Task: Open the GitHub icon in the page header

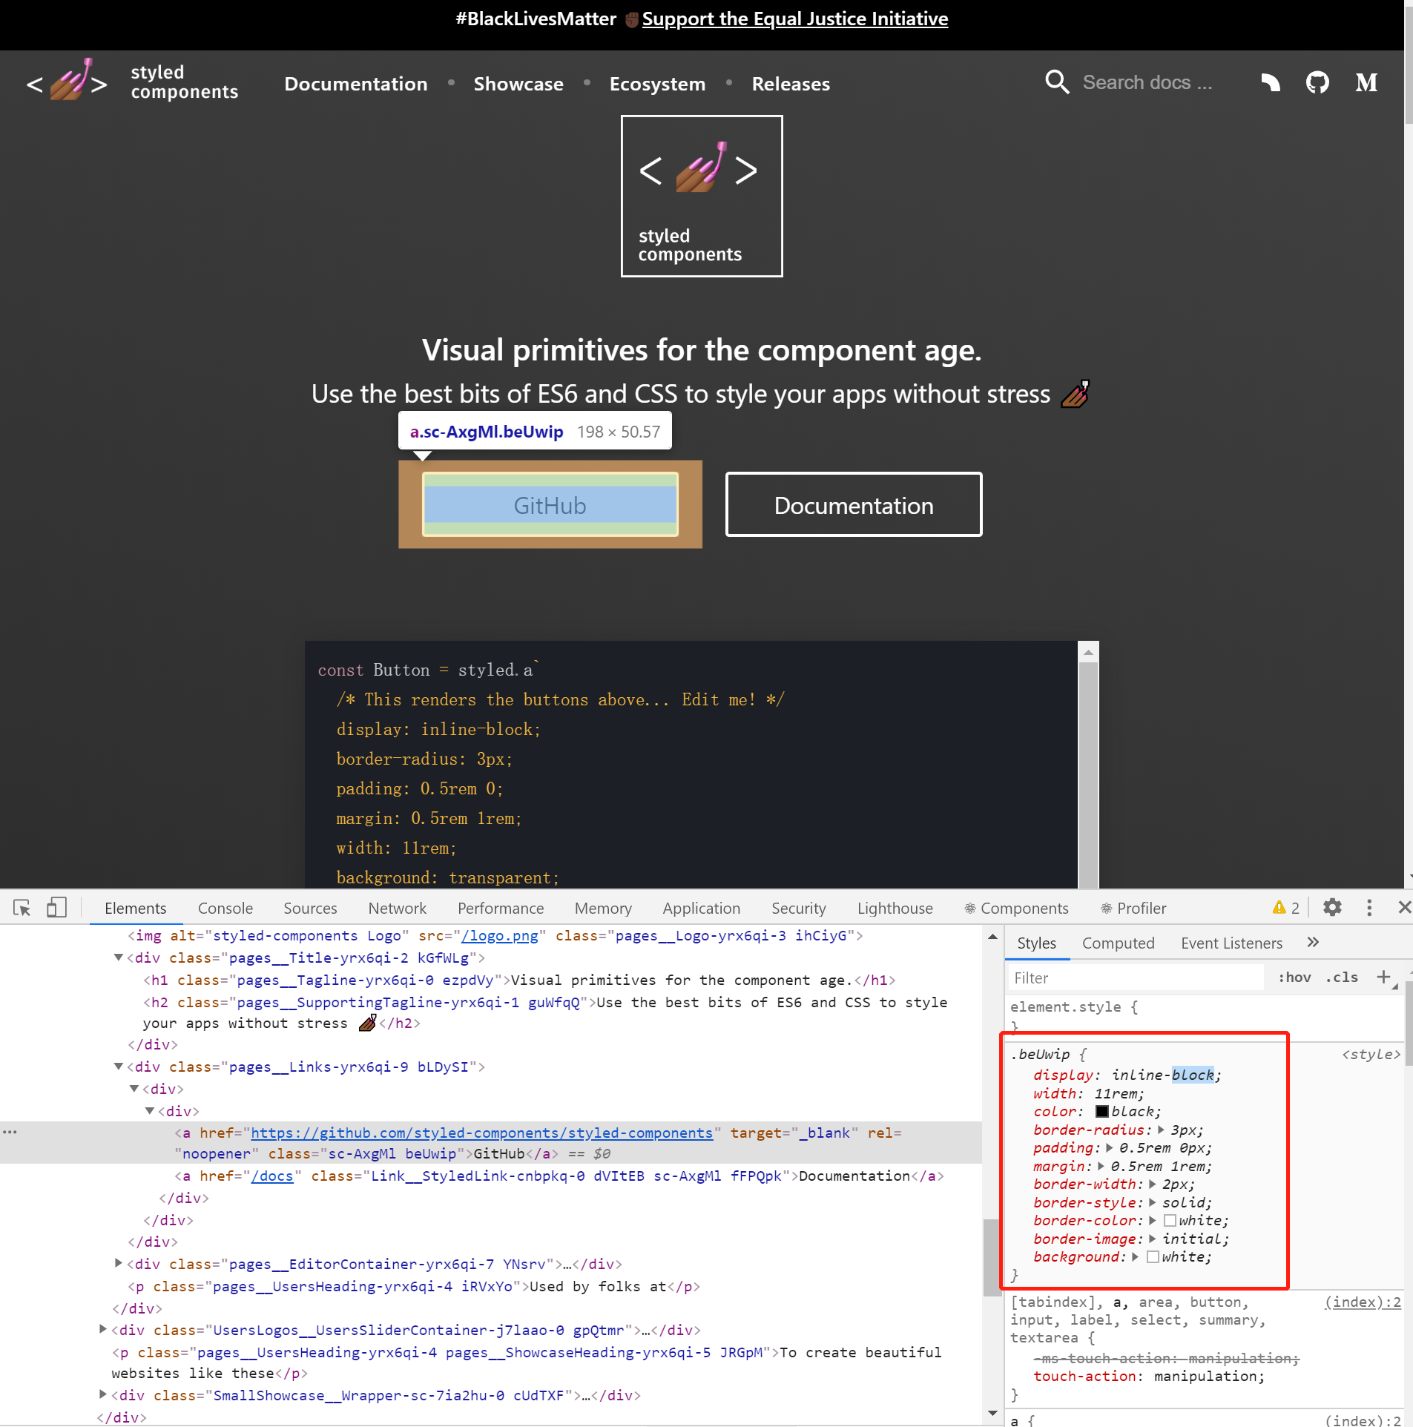Action: click(x=1317, y=83)
